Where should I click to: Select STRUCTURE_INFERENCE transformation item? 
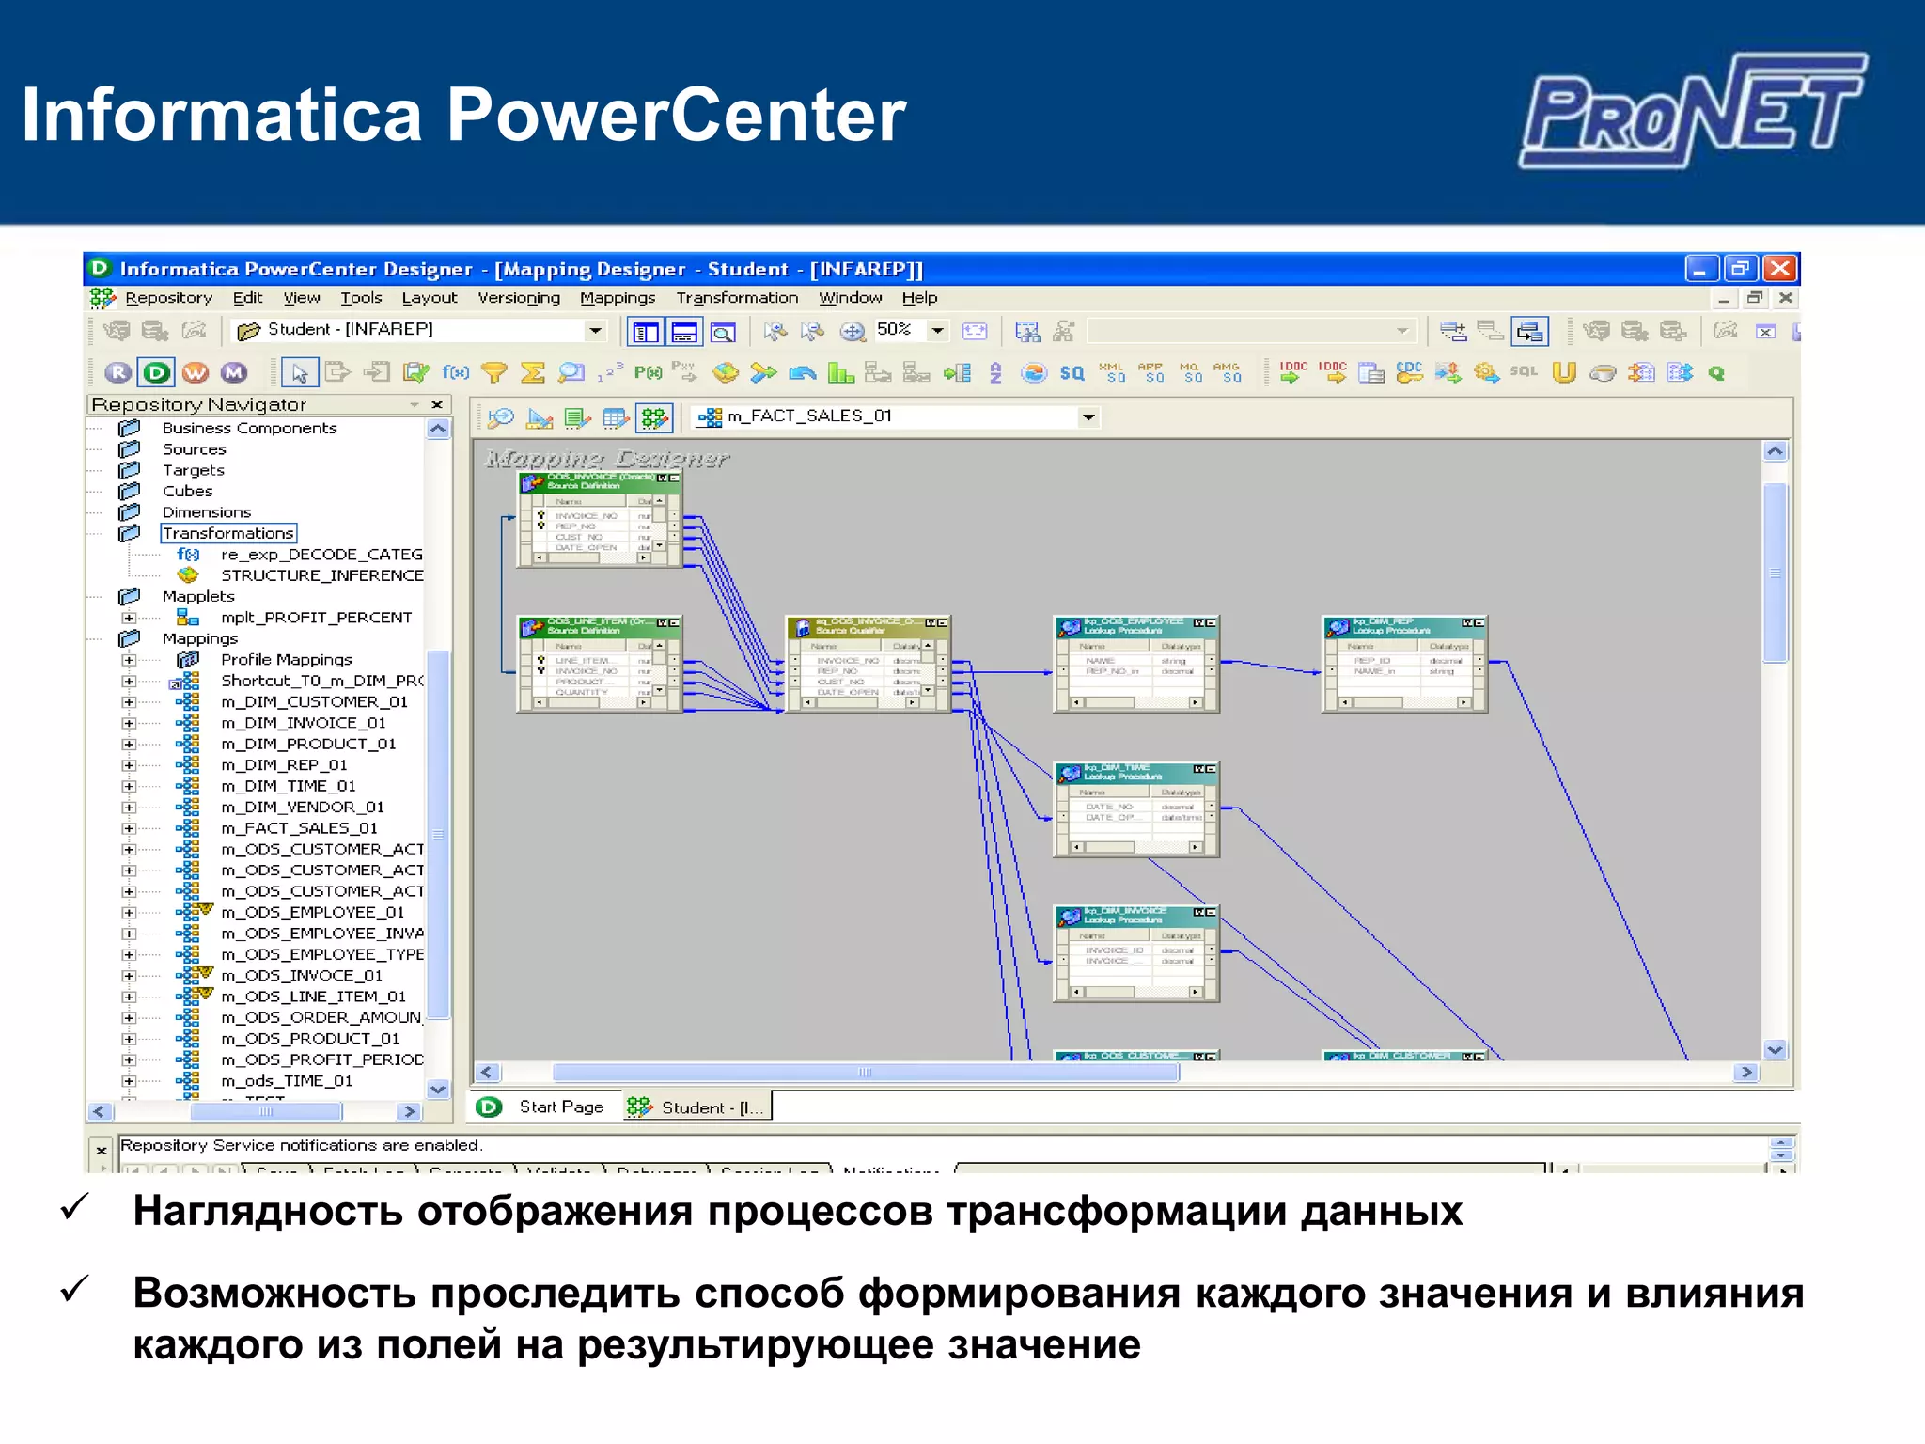point(321,575)
